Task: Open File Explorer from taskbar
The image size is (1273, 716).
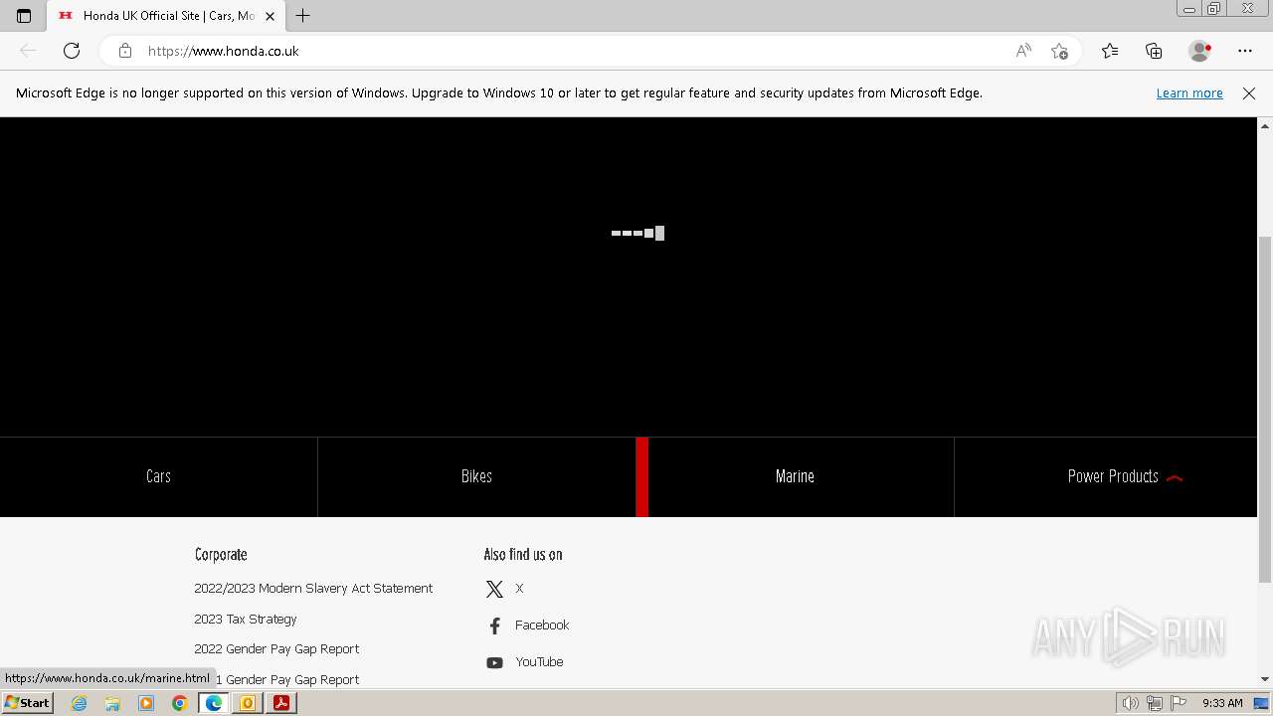Action: [112, 703]
